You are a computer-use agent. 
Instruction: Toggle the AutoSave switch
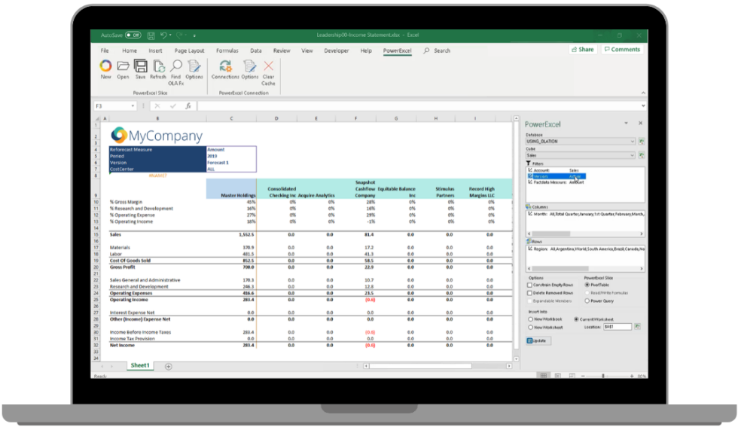click(x=133, y=35)
